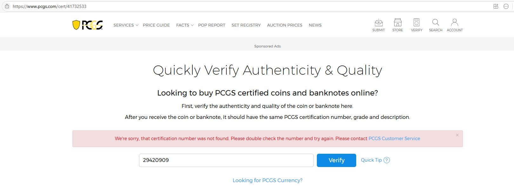The width and height of the screenshot is (514, 186).
Task: Click the blue Verify button
Action: [337, 160]
